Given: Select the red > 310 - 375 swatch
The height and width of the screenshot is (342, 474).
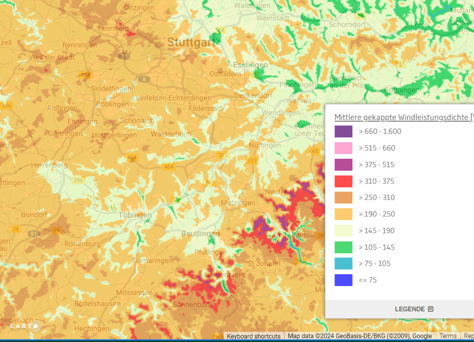Looking at the screenshot, I should [343, 181].
